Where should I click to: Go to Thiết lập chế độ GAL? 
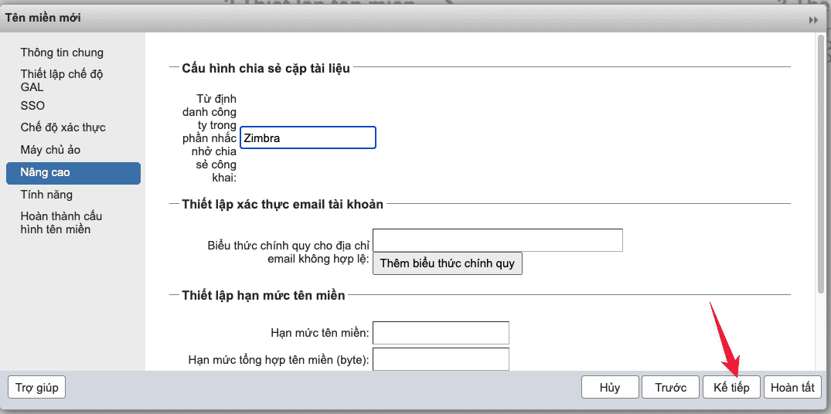coord(62,80)
